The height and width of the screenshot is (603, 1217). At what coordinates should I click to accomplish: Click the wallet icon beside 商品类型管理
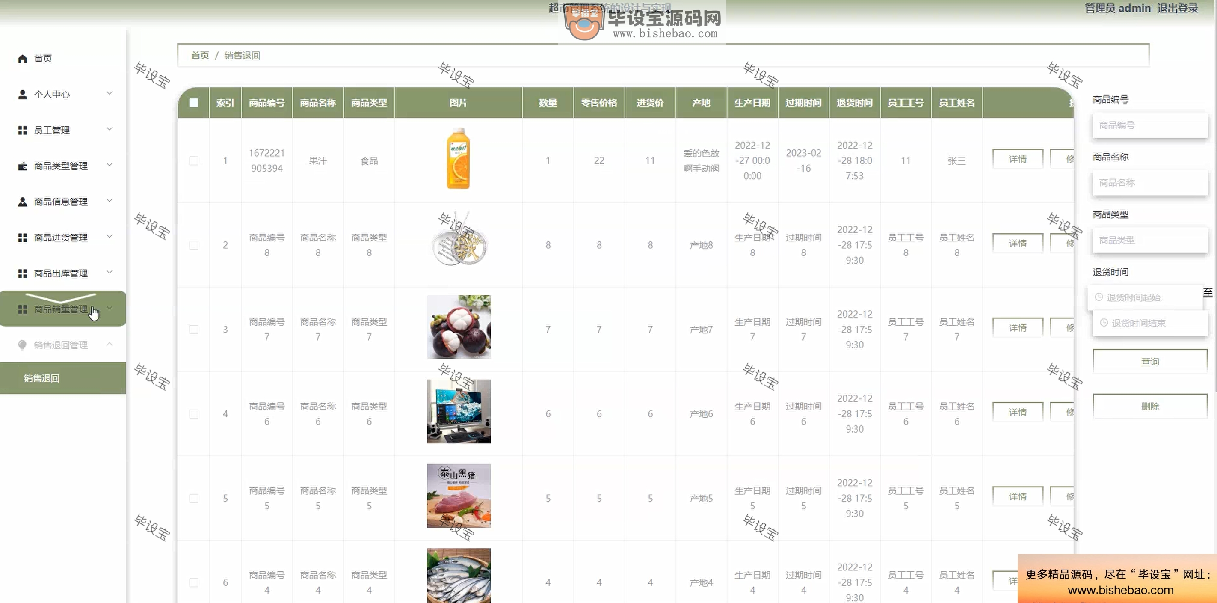click(x=22, y=166)
